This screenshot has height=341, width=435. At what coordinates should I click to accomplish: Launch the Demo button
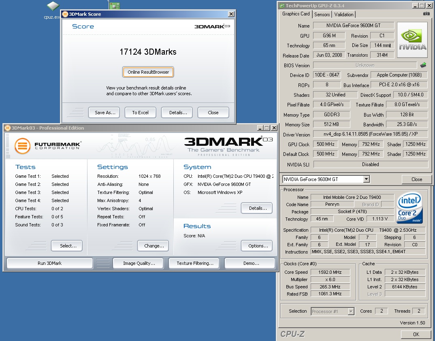tap(250, 263)
